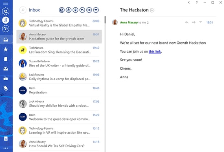Open the LeakForums Daily rhythms email
224x152 pixels.
click(x=59, y=77)
